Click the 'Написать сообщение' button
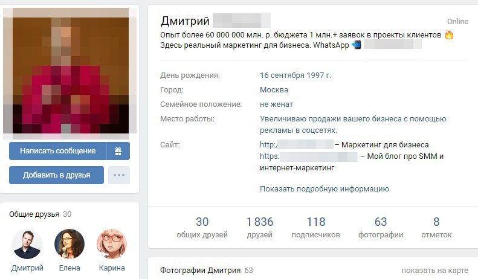 [57, 151]
